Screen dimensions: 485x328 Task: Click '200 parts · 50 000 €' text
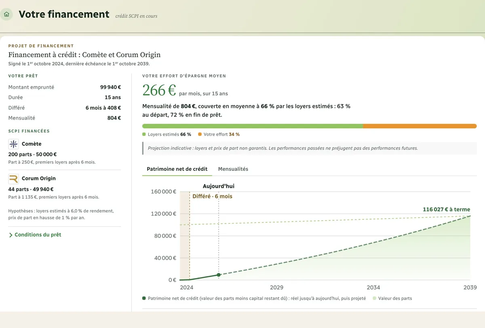tap(33, 154)
